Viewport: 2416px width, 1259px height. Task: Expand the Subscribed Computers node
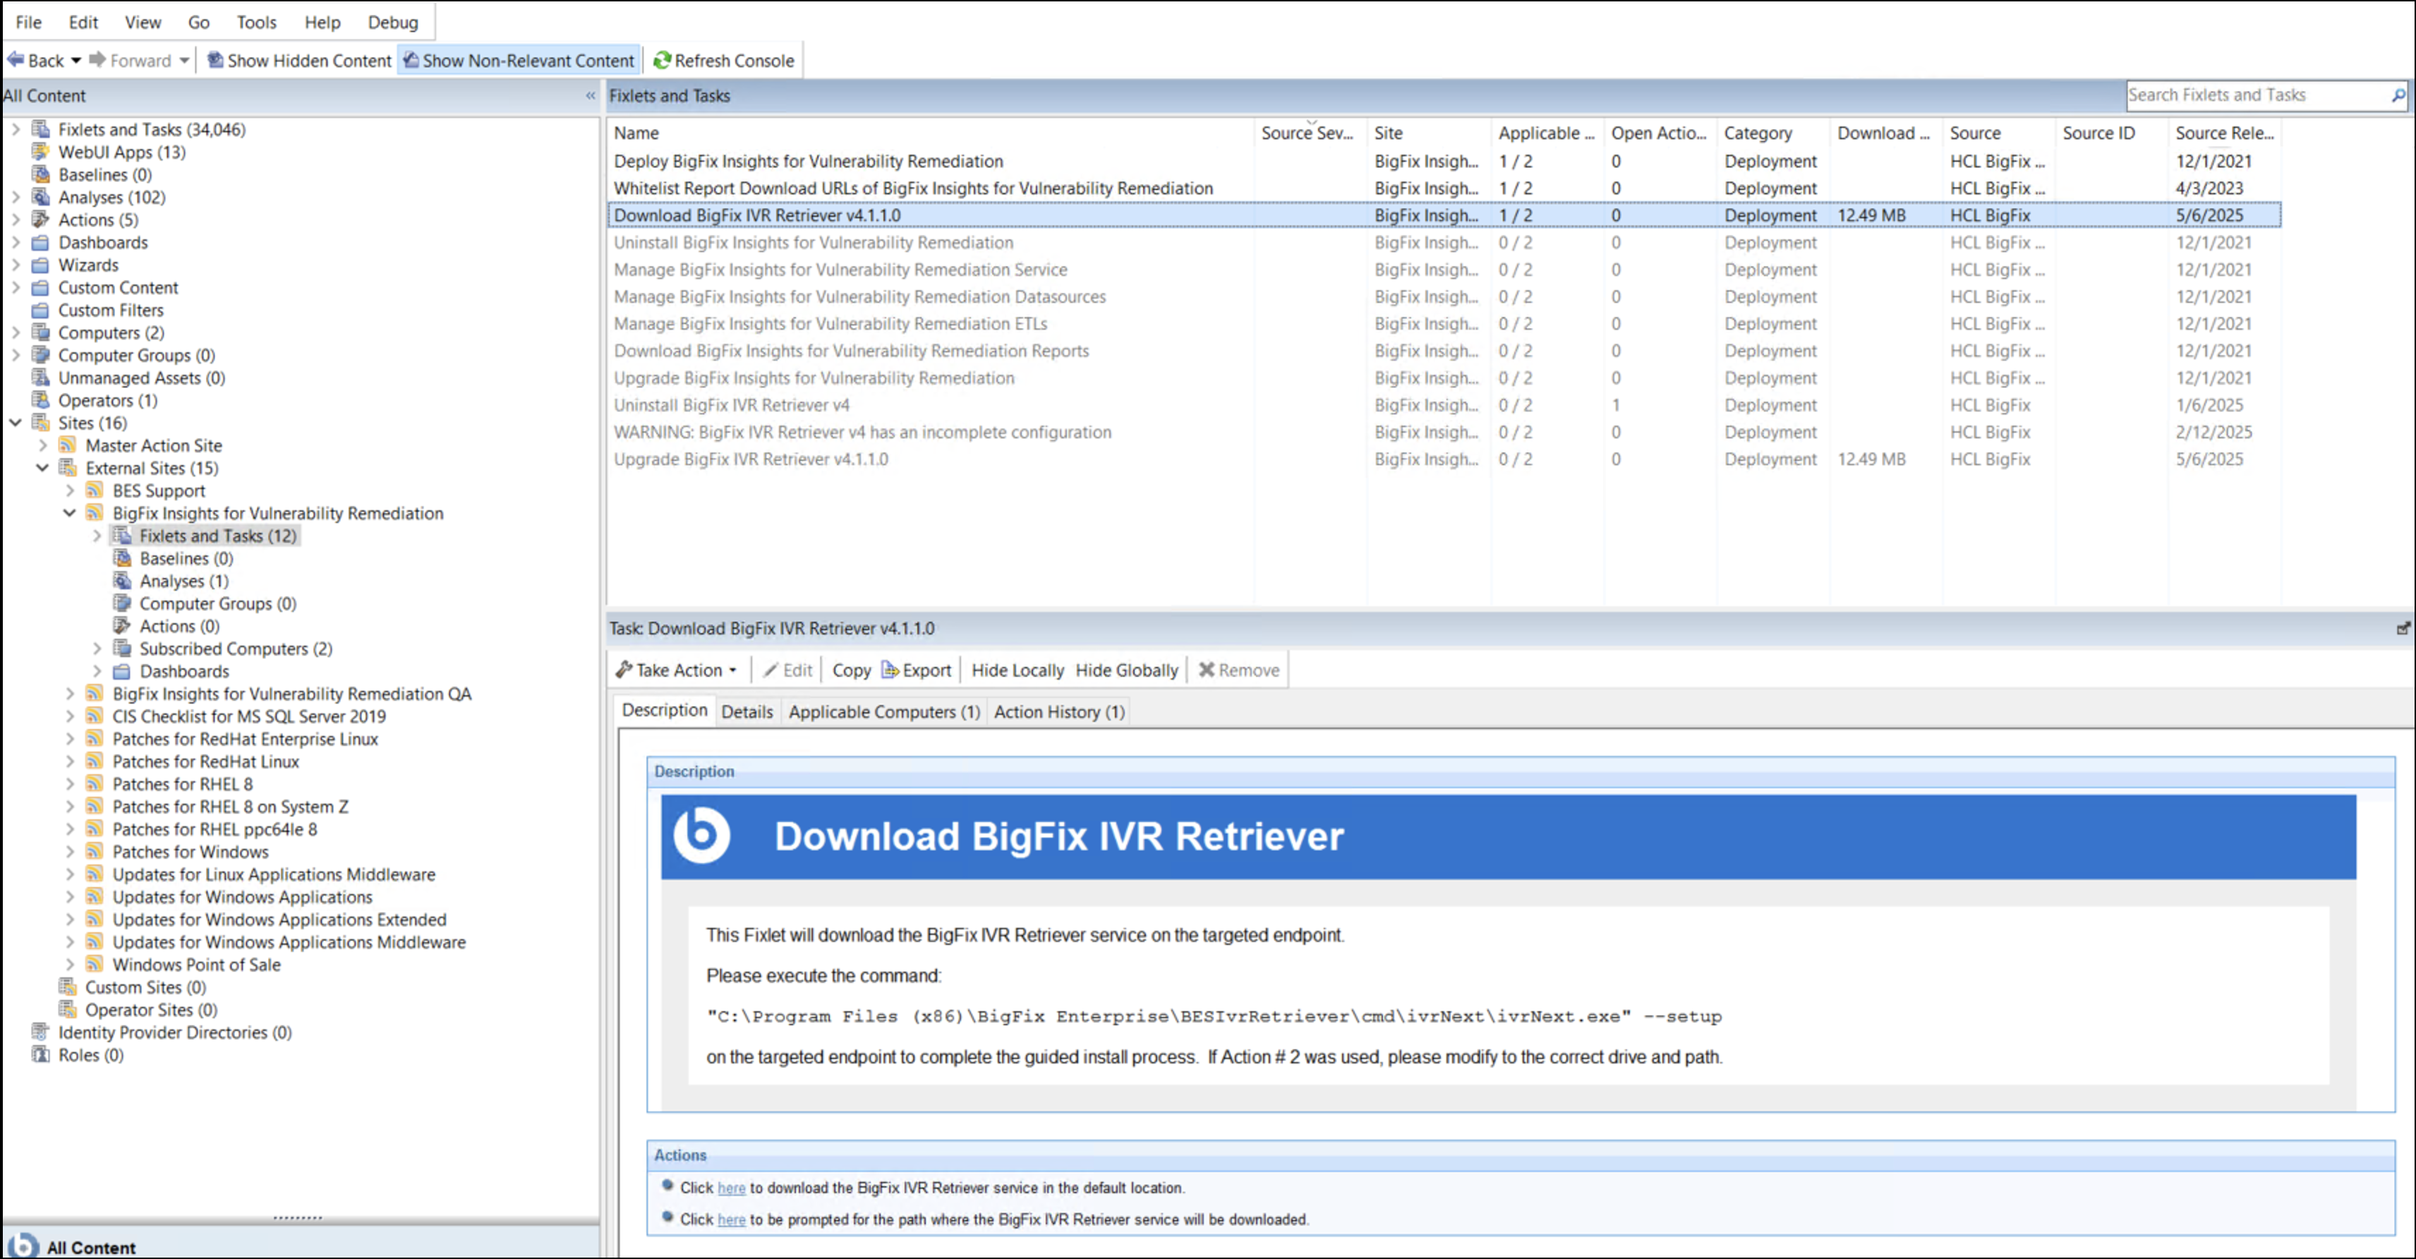97,649
